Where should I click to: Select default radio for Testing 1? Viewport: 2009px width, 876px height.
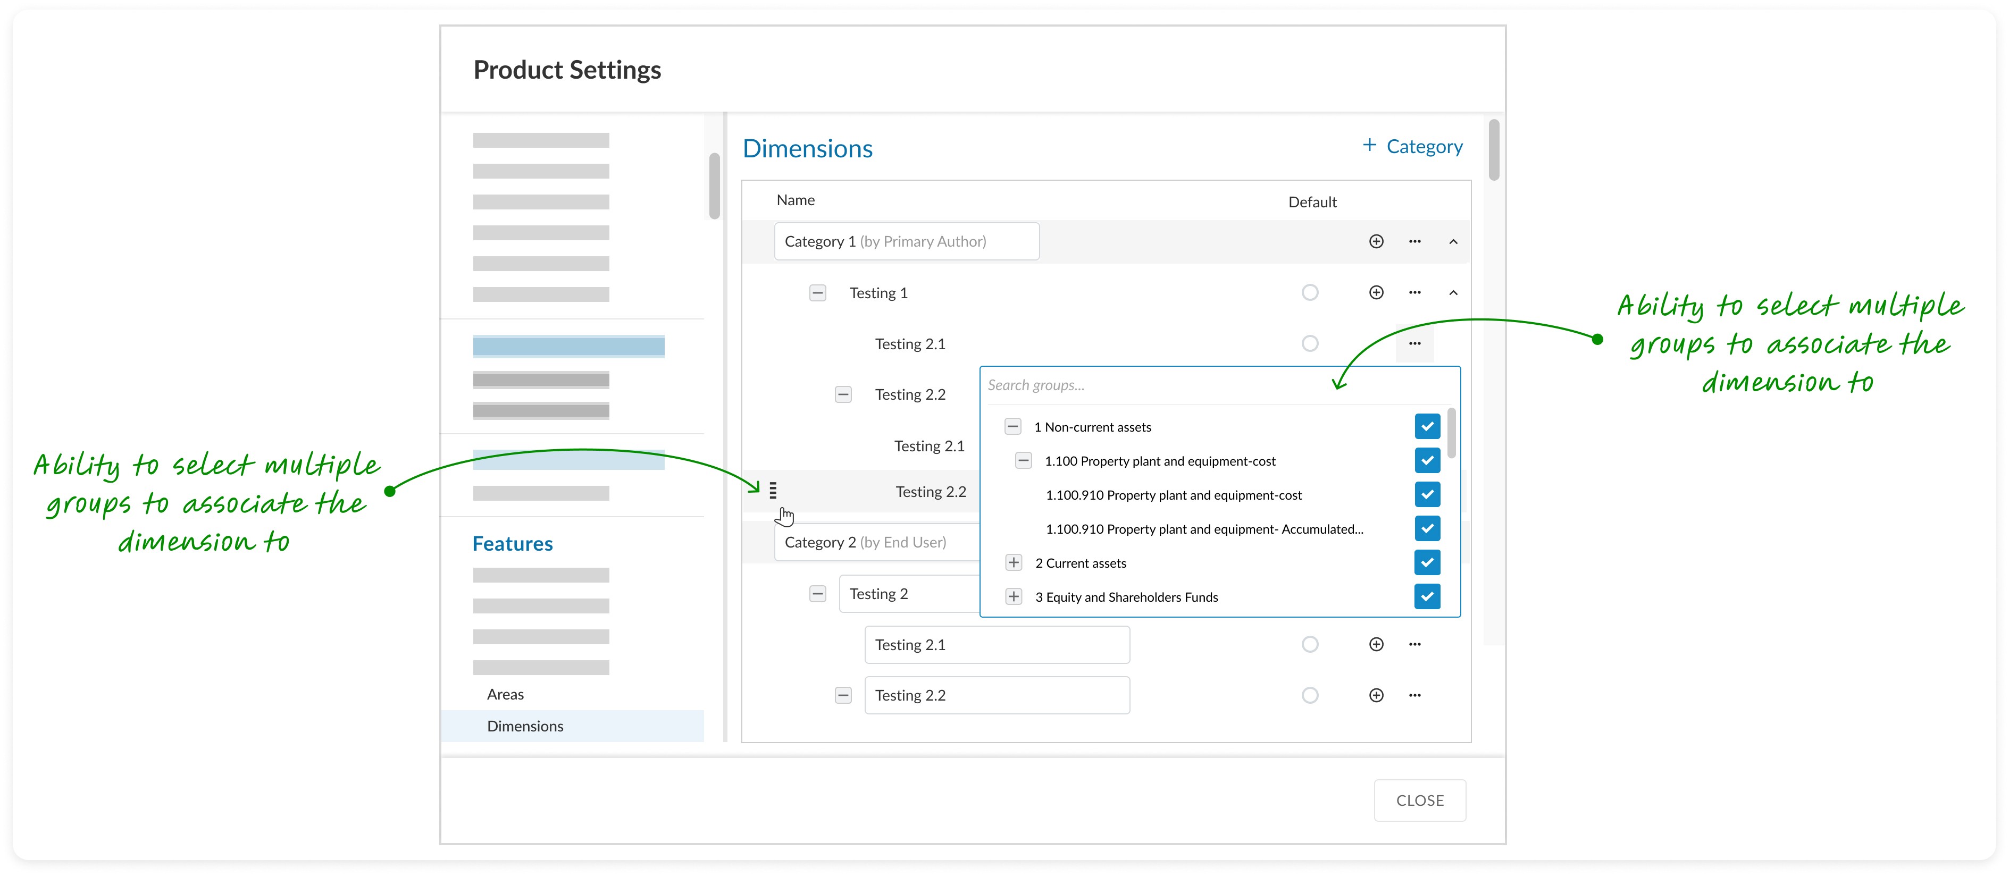coord(1309,292)
